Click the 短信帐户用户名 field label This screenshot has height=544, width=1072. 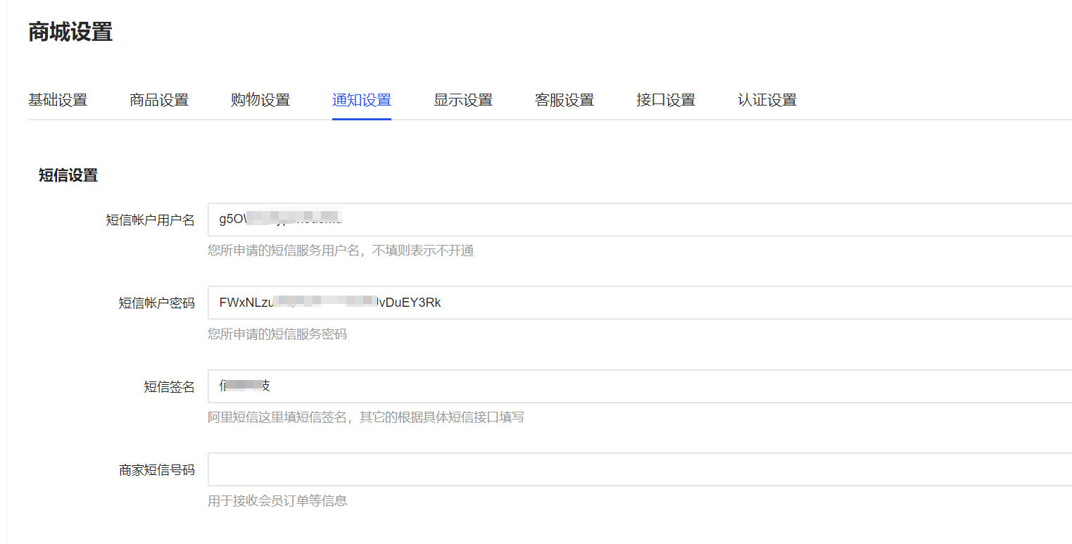pos(151,220)
